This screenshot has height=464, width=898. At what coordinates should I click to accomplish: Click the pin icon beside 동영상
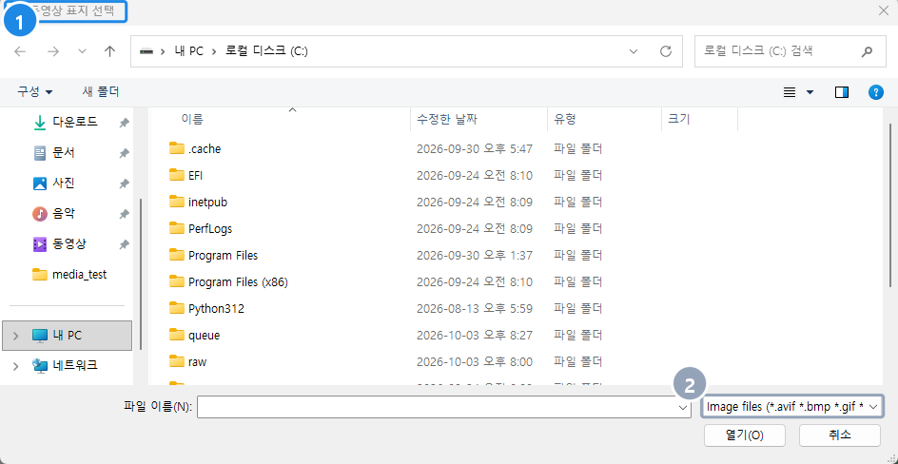(124, 245)
